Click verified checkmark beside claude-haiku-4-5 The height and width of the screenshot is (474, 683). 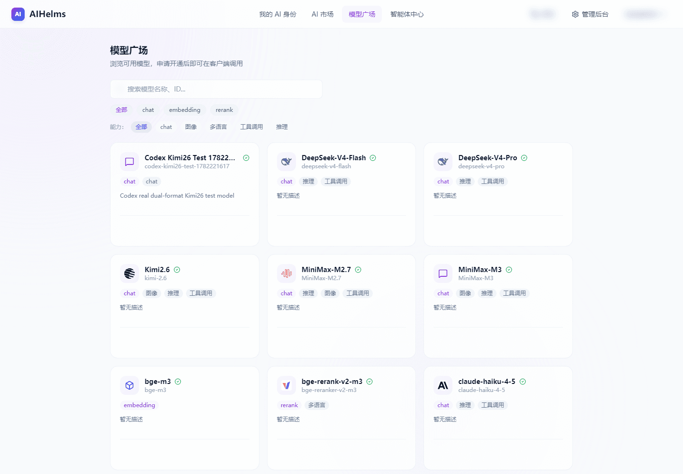click(523, 382)
